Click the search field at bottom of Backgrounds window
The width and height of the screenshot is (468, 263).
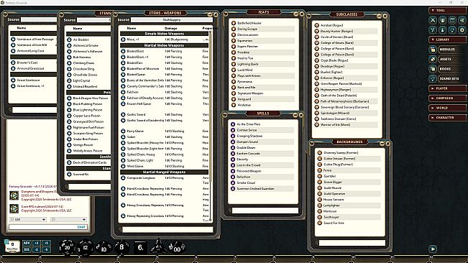352,244
